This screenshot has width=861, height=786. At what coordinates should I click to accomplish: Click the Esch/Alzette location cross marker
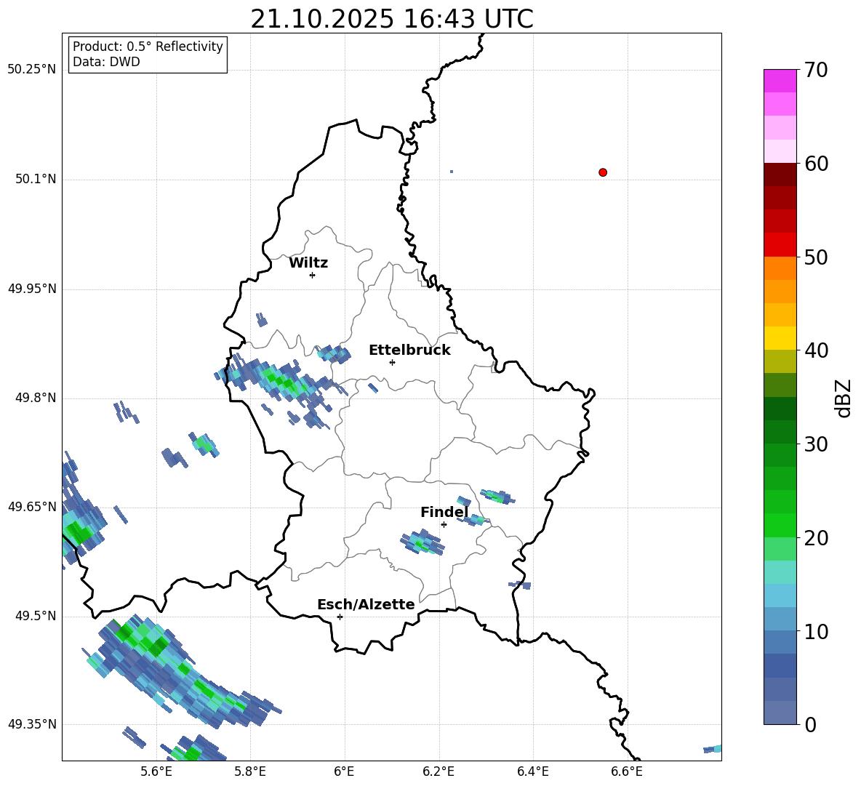340,617
